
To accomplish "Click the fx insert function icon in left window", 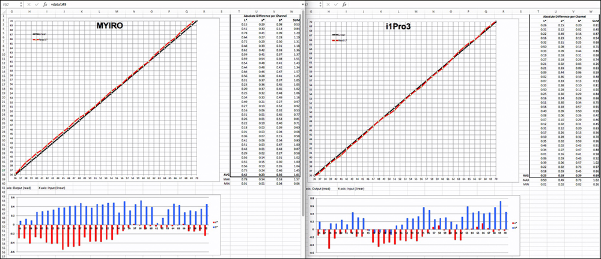I will click(44, 4).
